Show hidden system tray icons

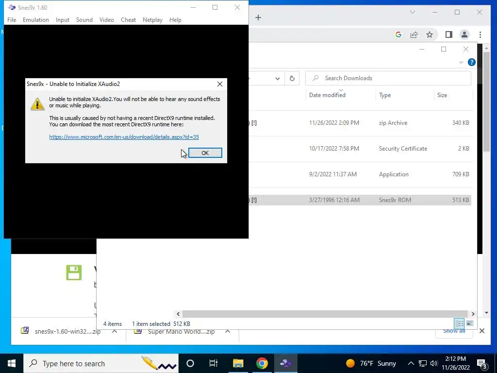(411, 363)
